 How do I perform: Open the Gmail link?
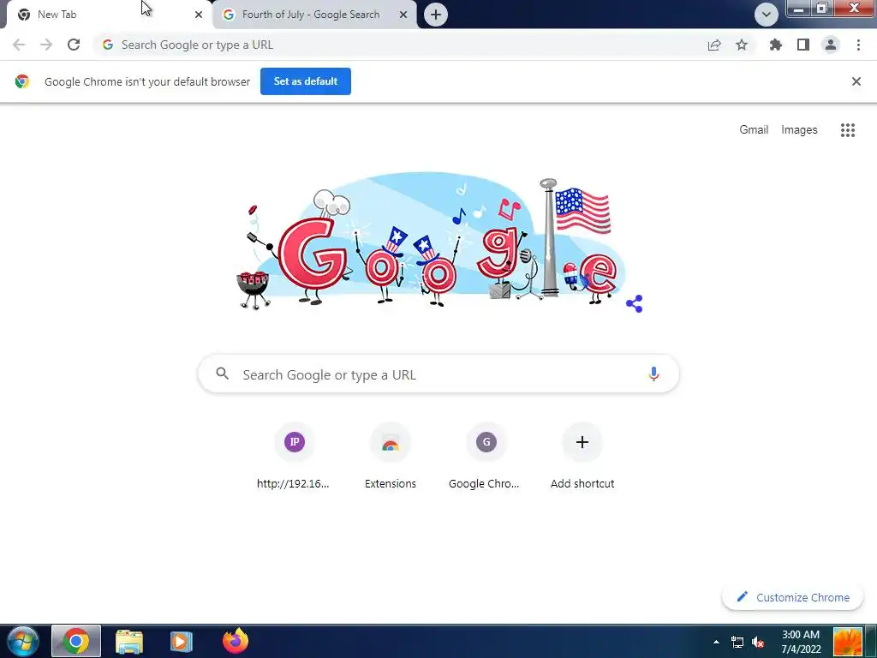tap(754, 130)
